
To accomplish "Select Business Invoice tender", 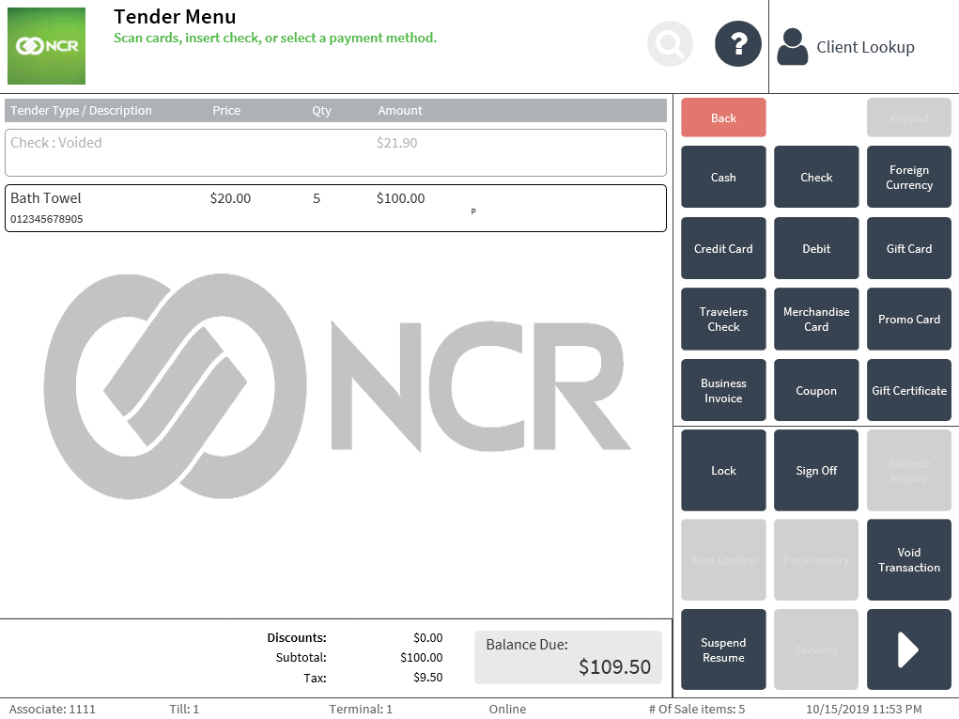I will 723,390.
